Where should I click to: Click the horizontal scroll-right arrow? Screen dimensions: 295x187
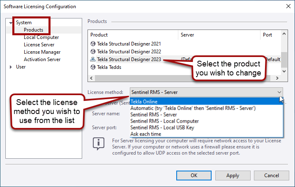(277, 78)
